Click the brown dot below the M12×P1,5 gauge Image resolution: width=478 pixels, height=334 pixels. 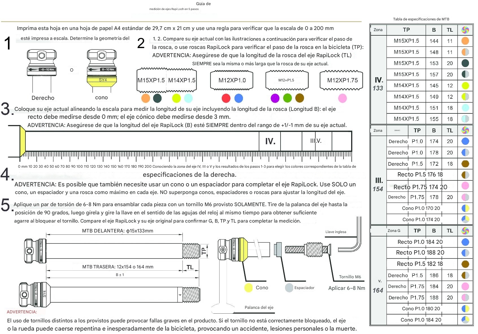coord(299,98)
